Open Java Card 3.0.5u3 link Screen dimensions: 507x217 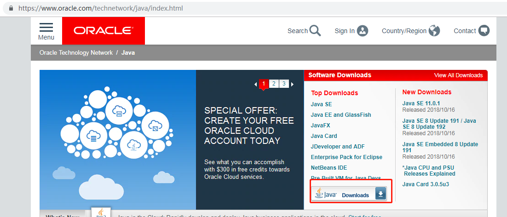tap(426, 184)
